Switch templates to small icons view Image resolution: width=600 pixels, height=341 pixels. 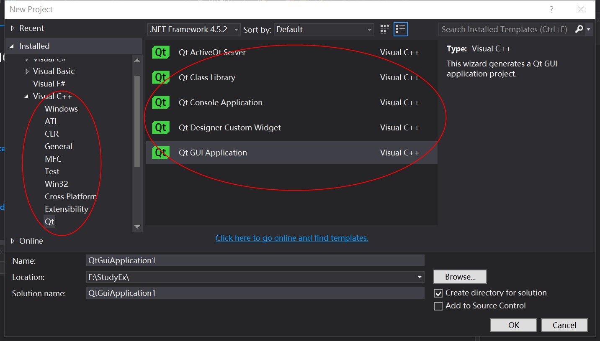384,29
